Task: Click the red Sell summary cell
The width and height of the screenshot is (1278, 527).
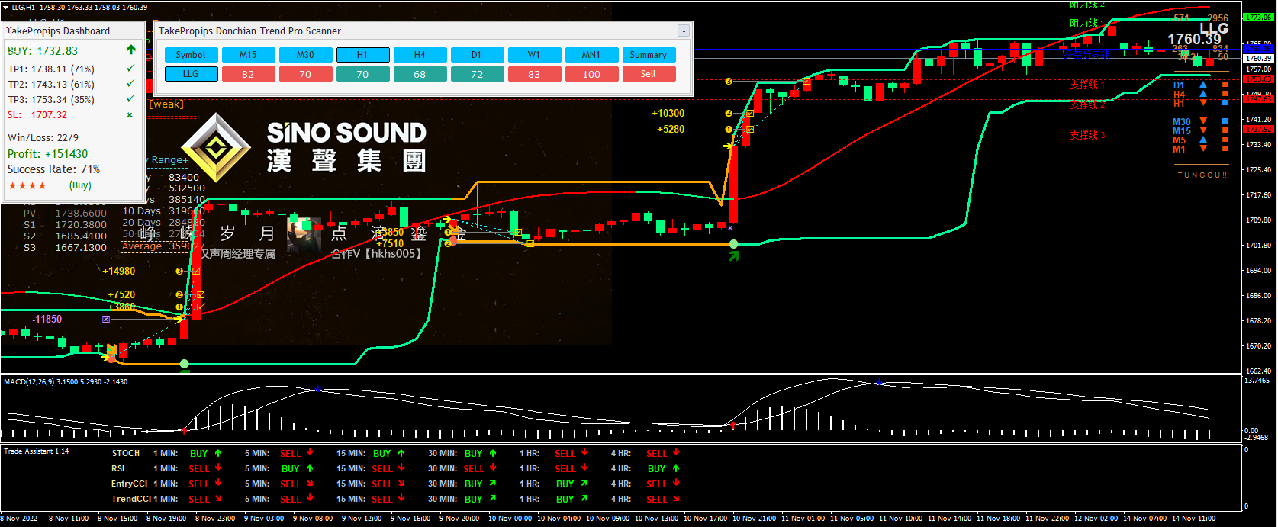Action: tap(649, 74)
